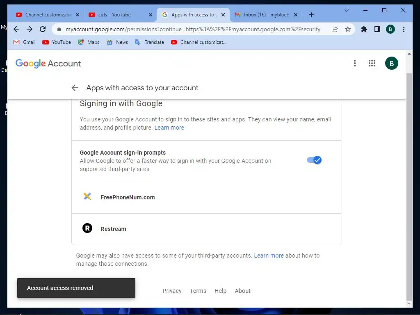Bookmark this page with the star icon
Image resolution: width=420 pixels, height=315 pixels.
[348, 29]
